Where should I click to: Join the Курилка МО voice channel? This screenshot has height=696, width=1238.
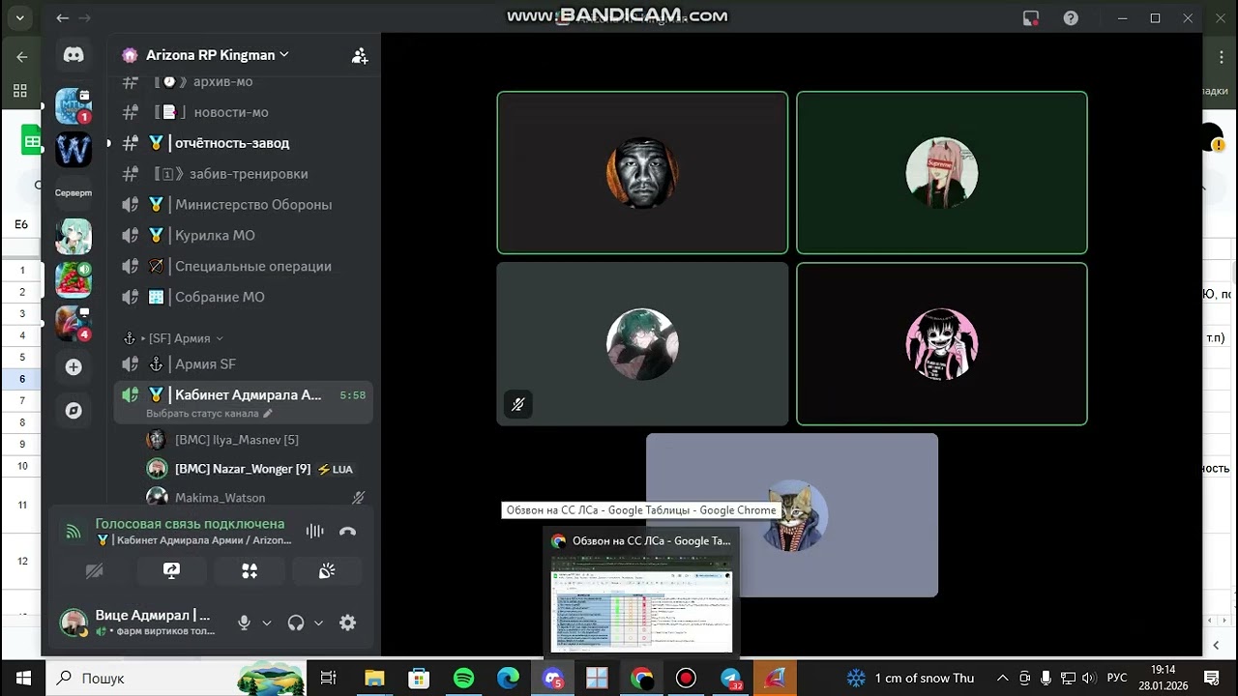tap(243, 236)
